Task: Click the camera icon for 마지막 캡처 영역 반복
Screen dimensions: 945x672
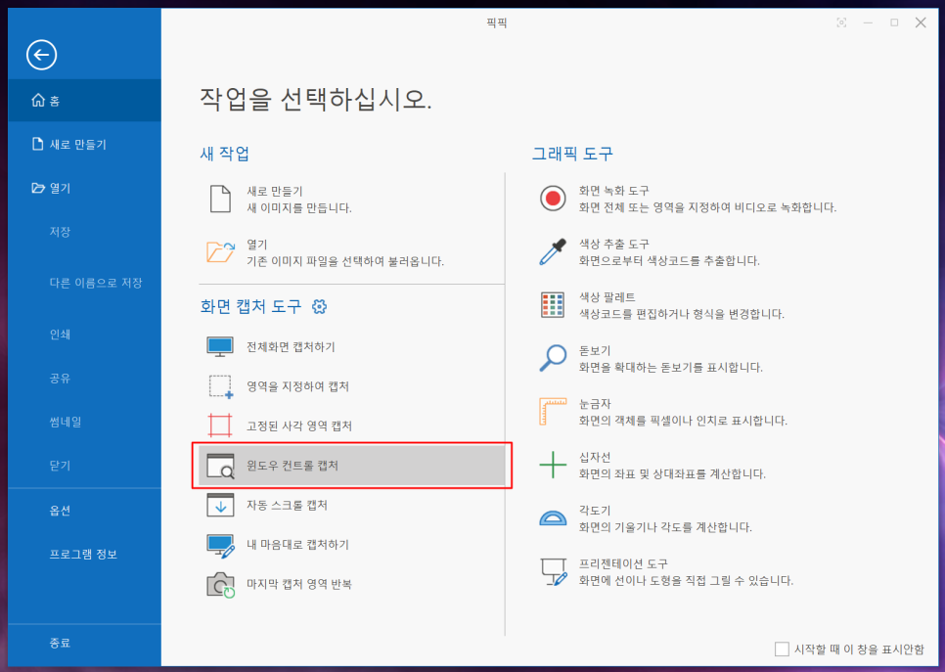Action: tap(220, 585)
